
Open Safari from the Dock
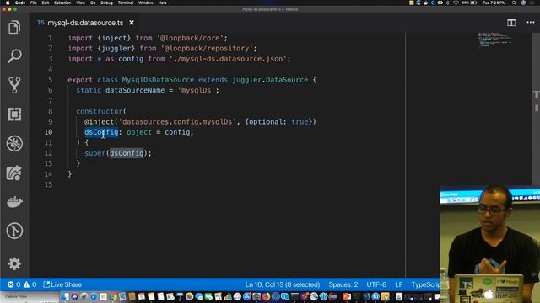(x=94, y=296)
